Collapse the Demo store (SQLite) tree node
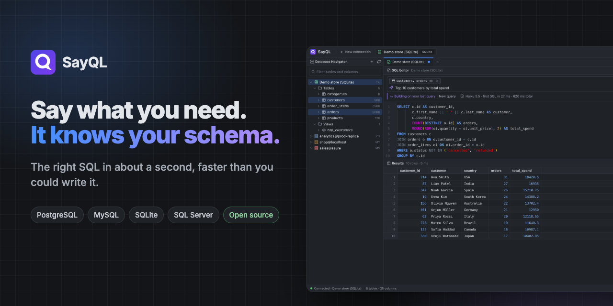This screenshot has height=306, width=613. pyautogui.click(x=311, y=82)
